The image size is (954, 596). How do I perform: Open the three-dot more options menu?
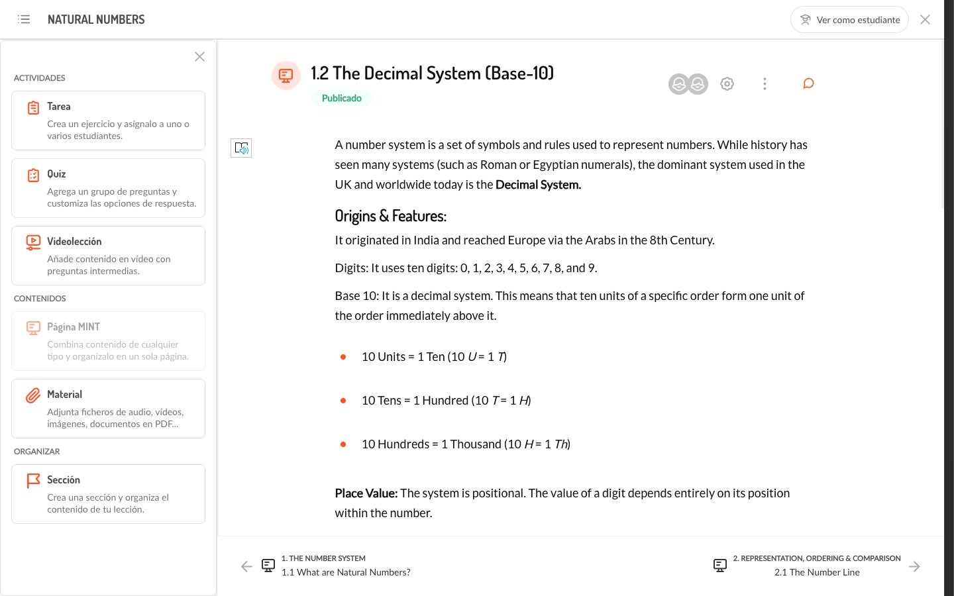[x=765, y=83]
